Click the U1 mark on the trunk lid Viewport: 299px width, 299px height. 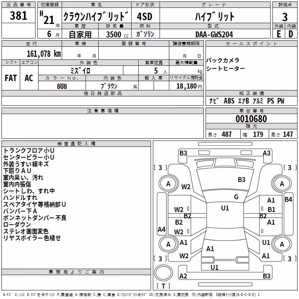215,268
